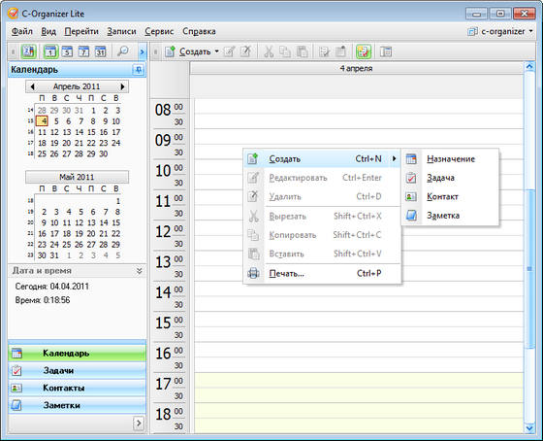The width and height of the screenshot is (543, 441).
Task: Click the magnifier search icon in toolbar
Action: click(122, 51)
